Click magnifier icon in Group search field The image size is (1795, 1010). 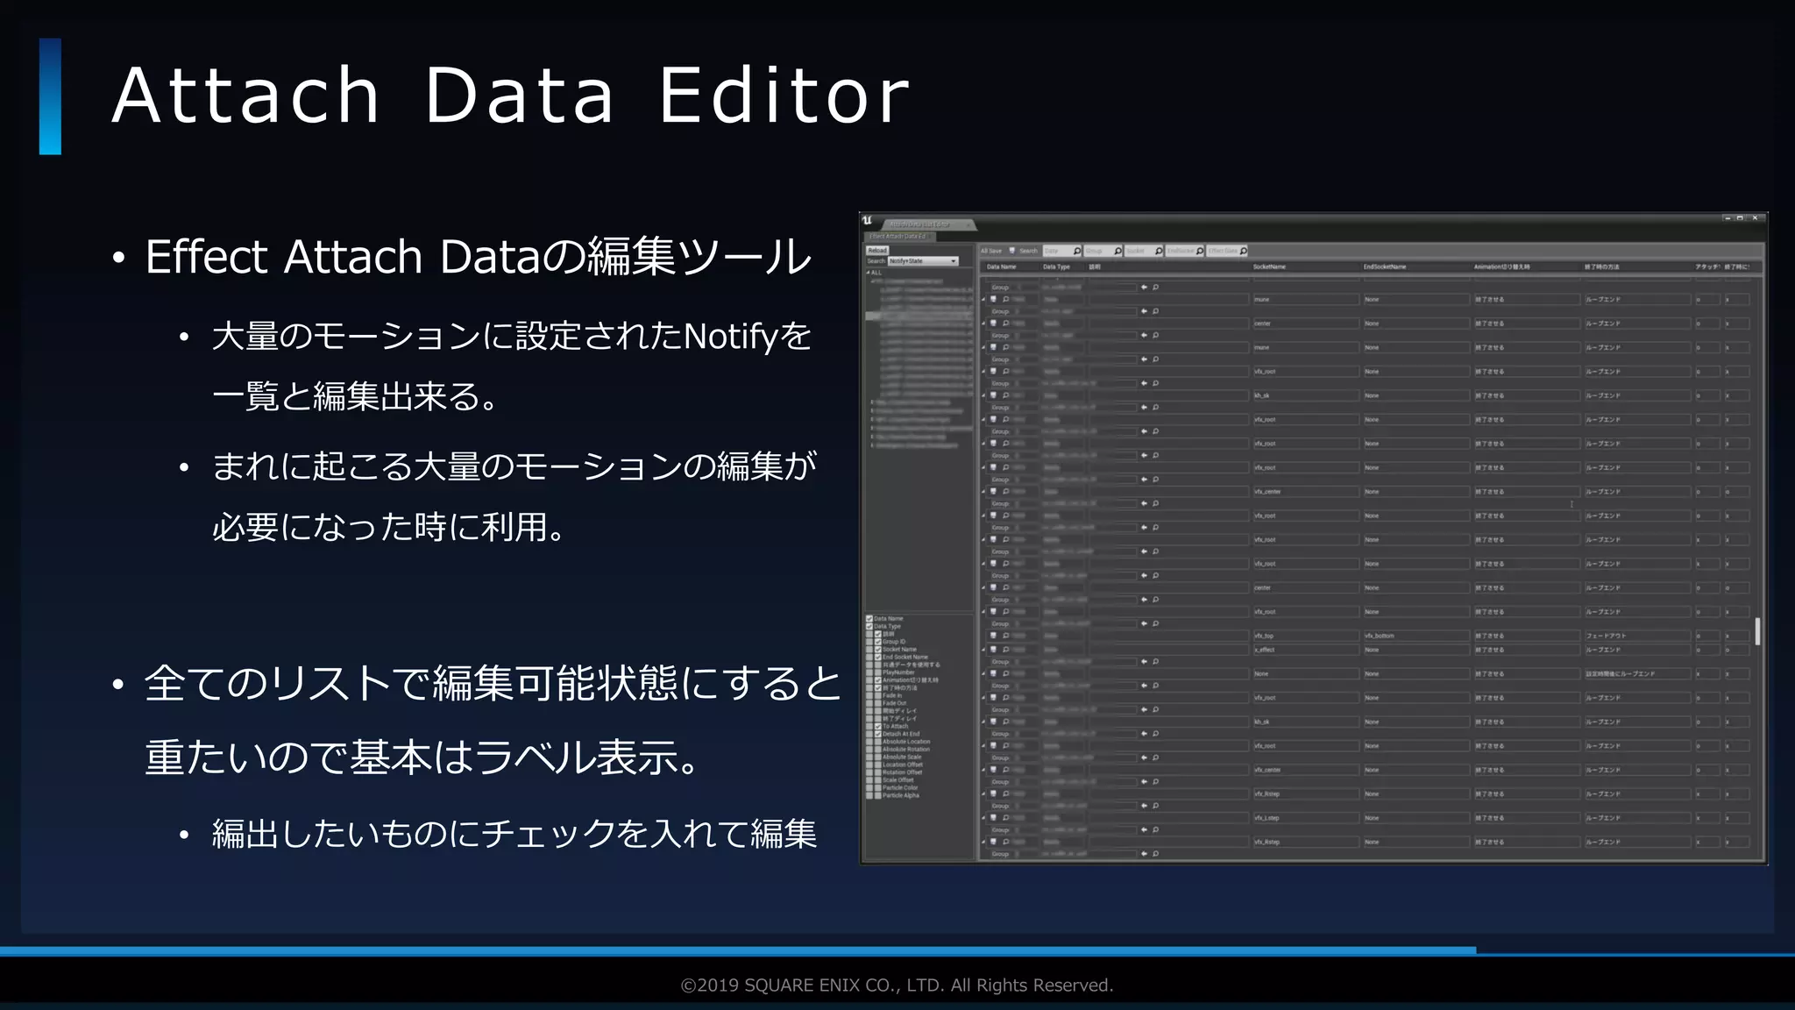point(1117,251)
